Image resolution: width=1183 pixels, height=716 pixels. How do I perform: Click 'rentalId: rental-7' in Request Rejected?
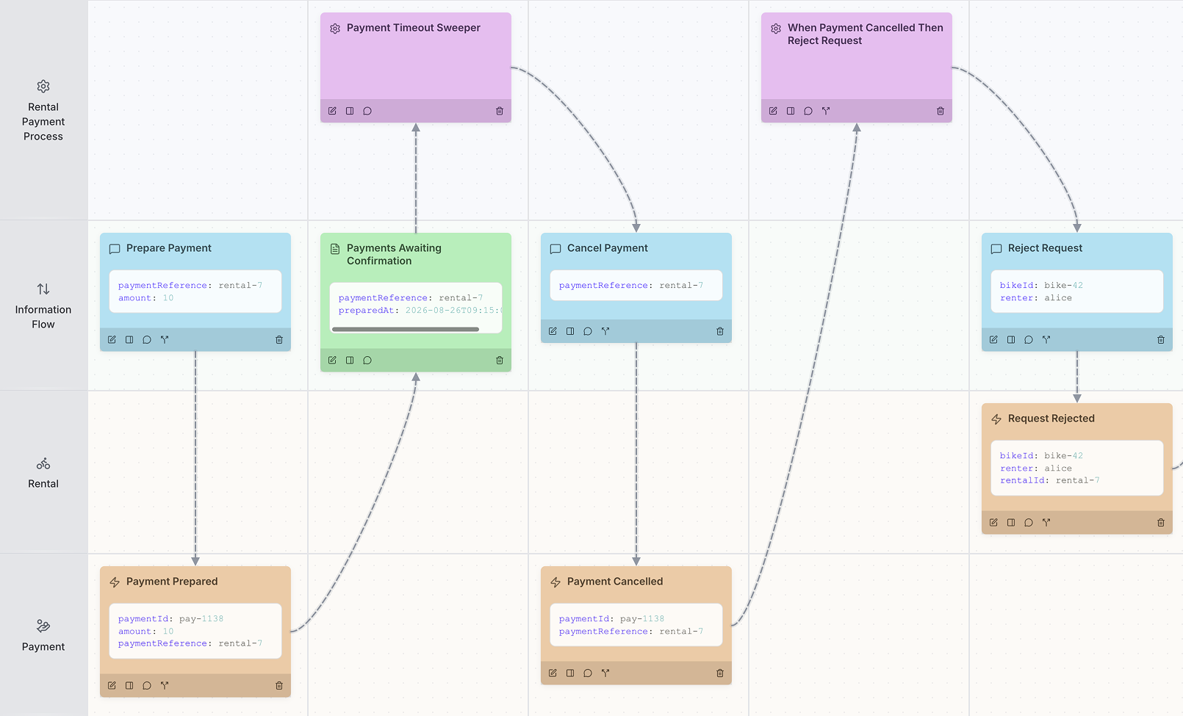coord(1050,481)
